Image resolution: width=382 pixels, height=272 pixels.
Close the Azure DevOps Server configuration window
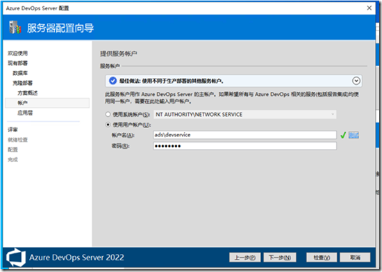pyautogui.click(x=369, y=8)
